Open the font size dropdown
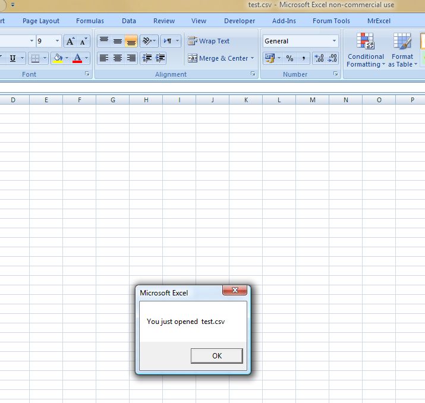The height and width of the screenshot is (403, 425). pos(57,41)
